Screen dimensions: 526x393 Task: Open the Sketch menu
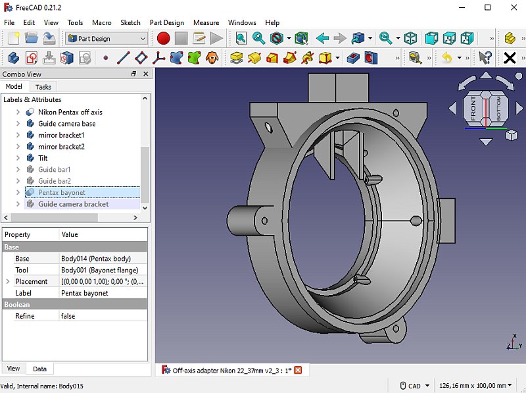point(130,22)
